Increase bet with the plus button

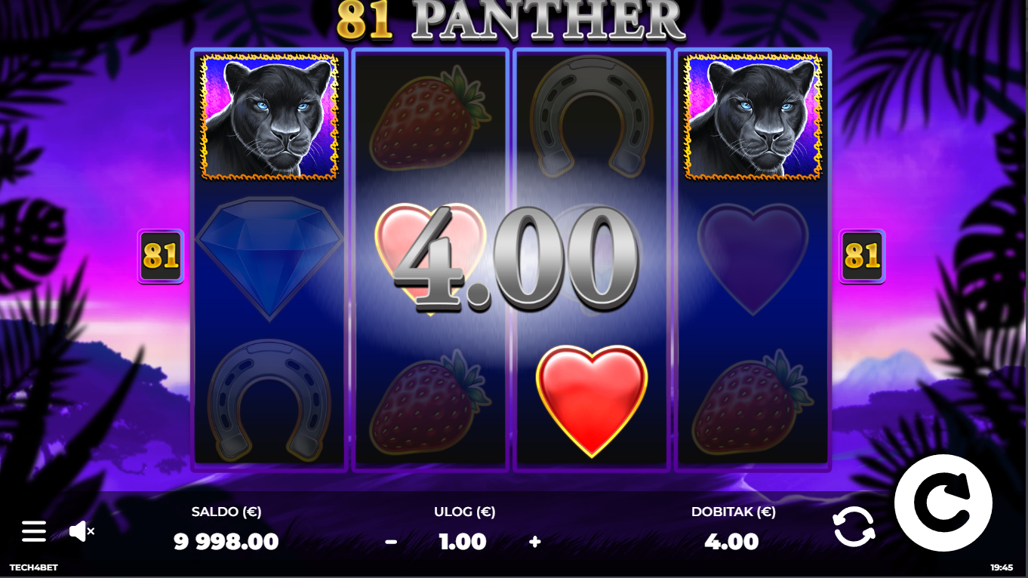[x=535, y=541]
